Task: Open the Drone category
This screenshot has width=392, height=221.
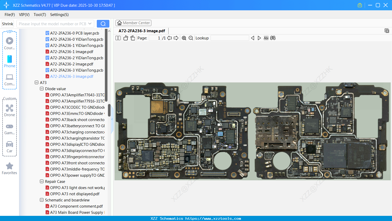Action: 10,110
